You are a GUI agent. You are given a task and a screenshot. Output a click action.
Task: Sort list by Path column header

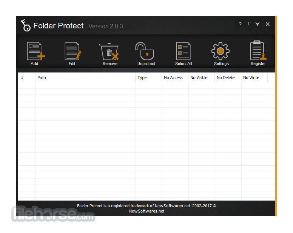coord(85,78)
